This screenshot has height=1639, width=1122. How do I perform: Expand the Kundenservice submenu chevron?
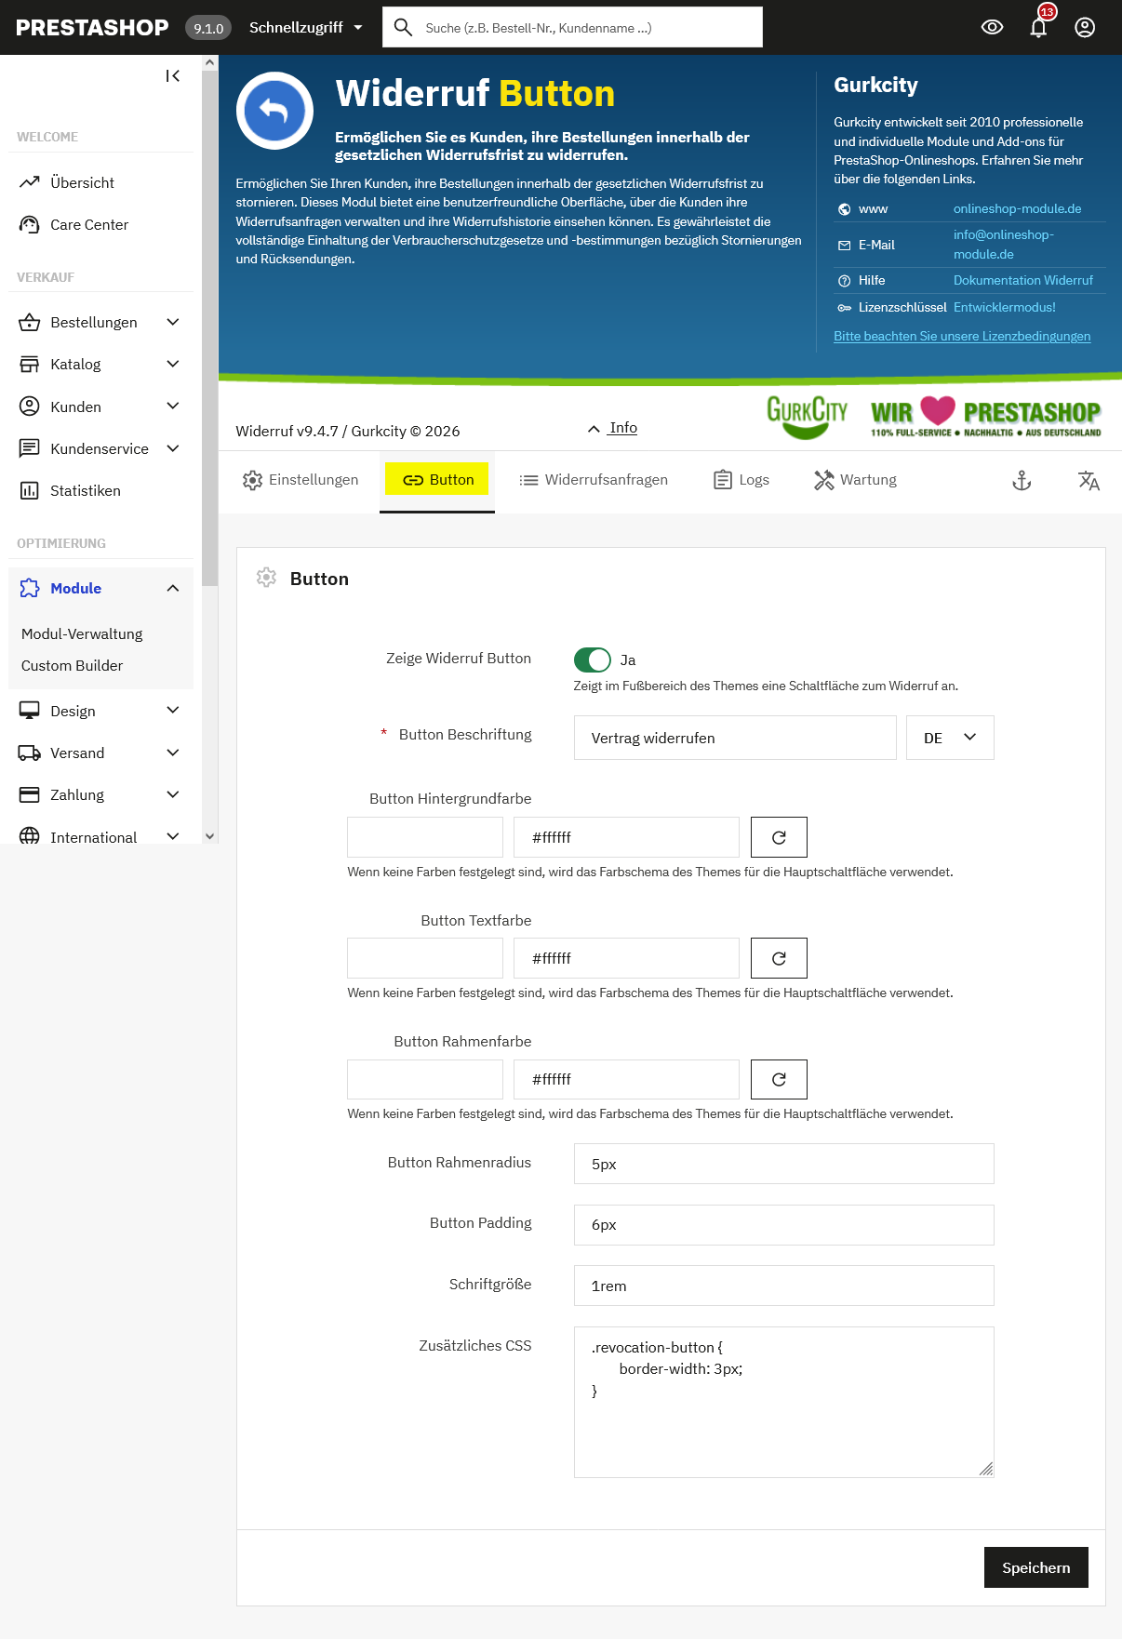(x=173, y=448)
